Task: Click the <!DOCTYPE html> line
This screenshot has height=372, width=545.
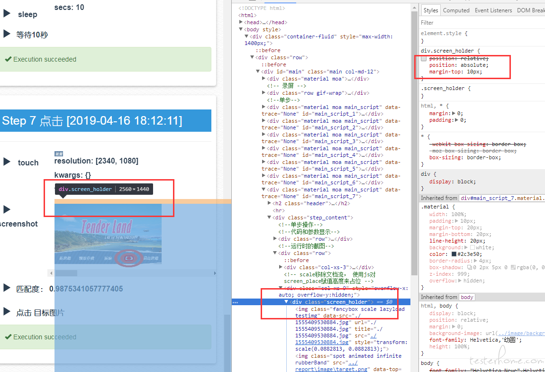Action: pyautogui.click(x=262, y=8)
